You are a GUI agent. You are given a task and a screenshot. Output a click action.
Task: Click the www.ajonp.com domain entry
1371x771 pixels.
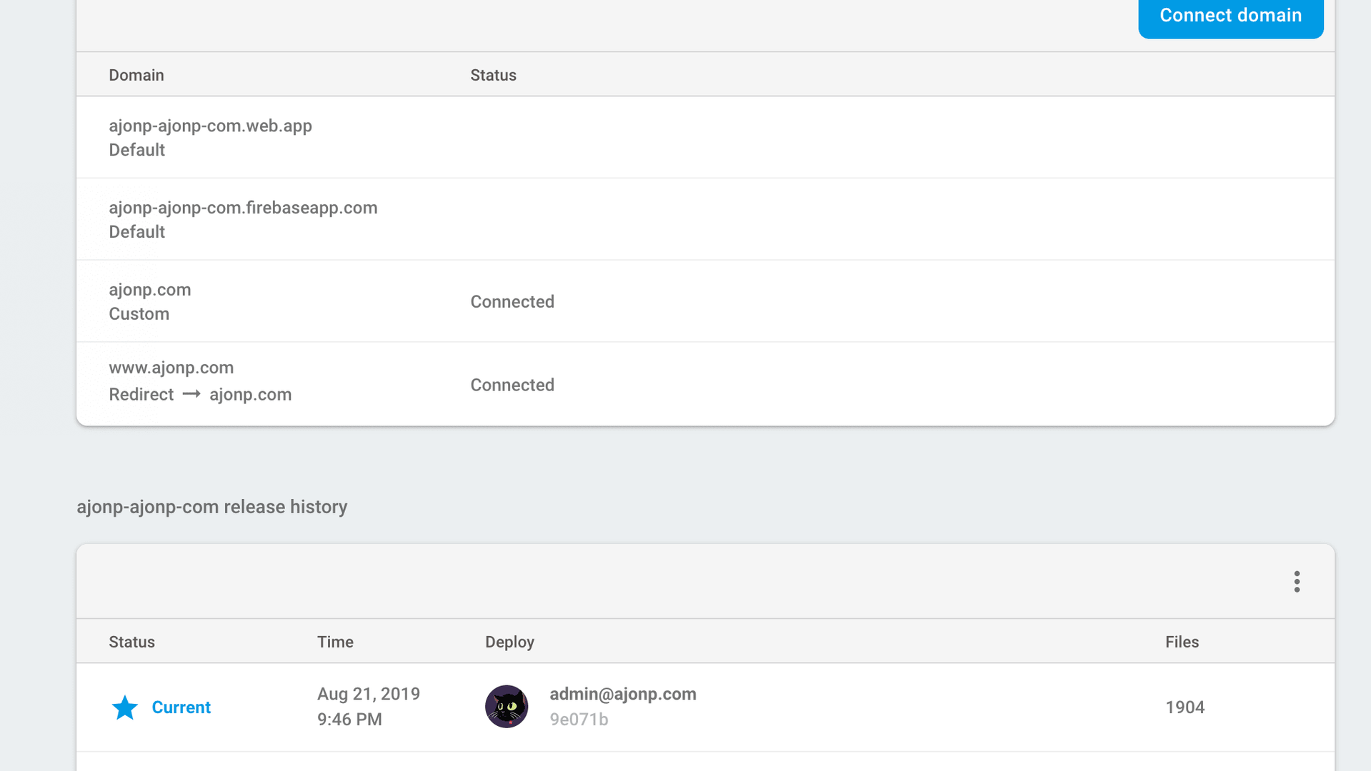click(x=171, y=368)
